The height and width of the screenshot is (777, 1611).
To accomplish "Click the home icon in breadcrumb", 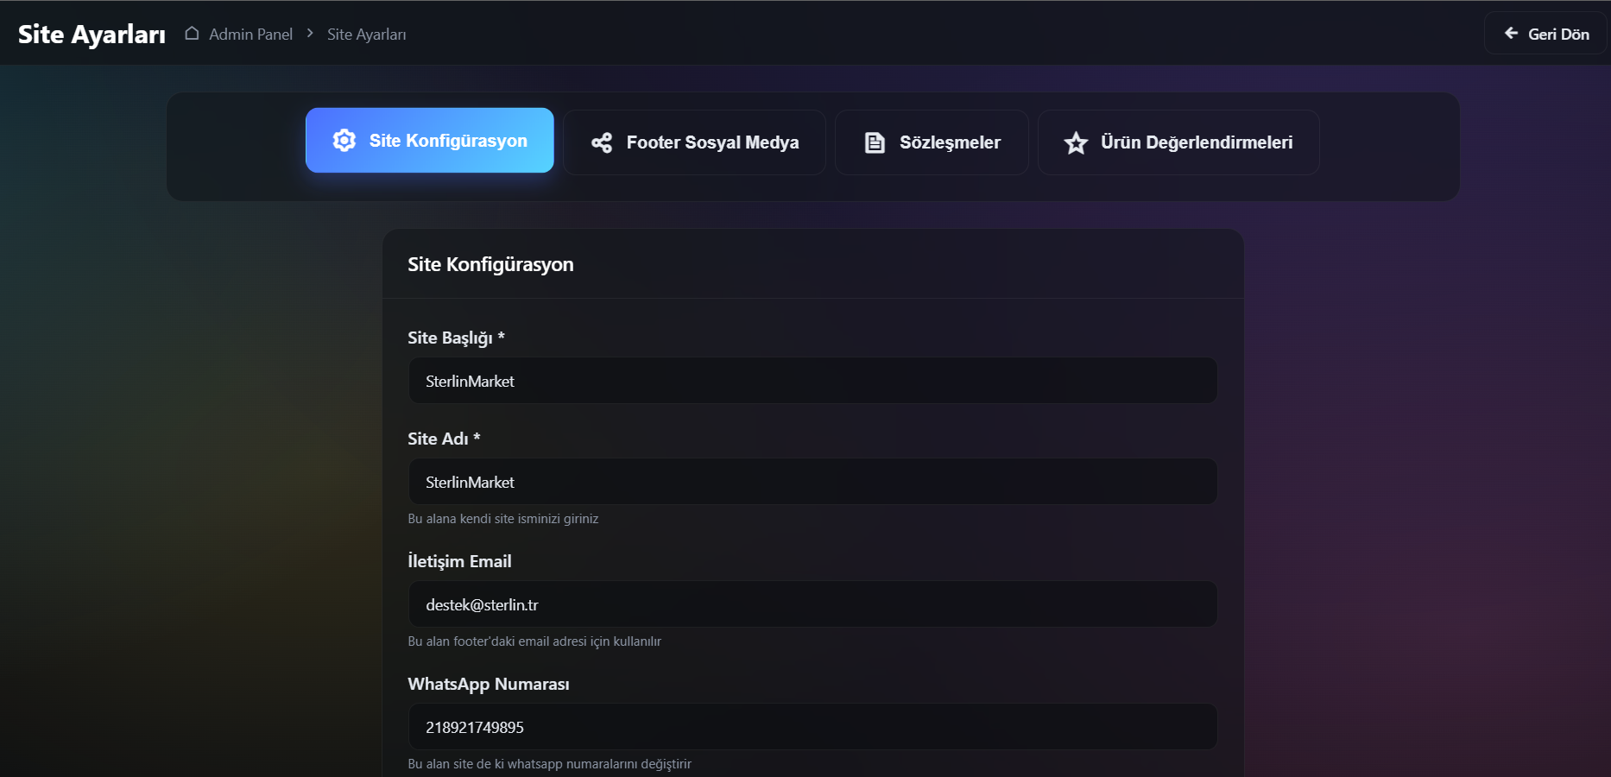I will pyautogui.click(x=192, y=34).
